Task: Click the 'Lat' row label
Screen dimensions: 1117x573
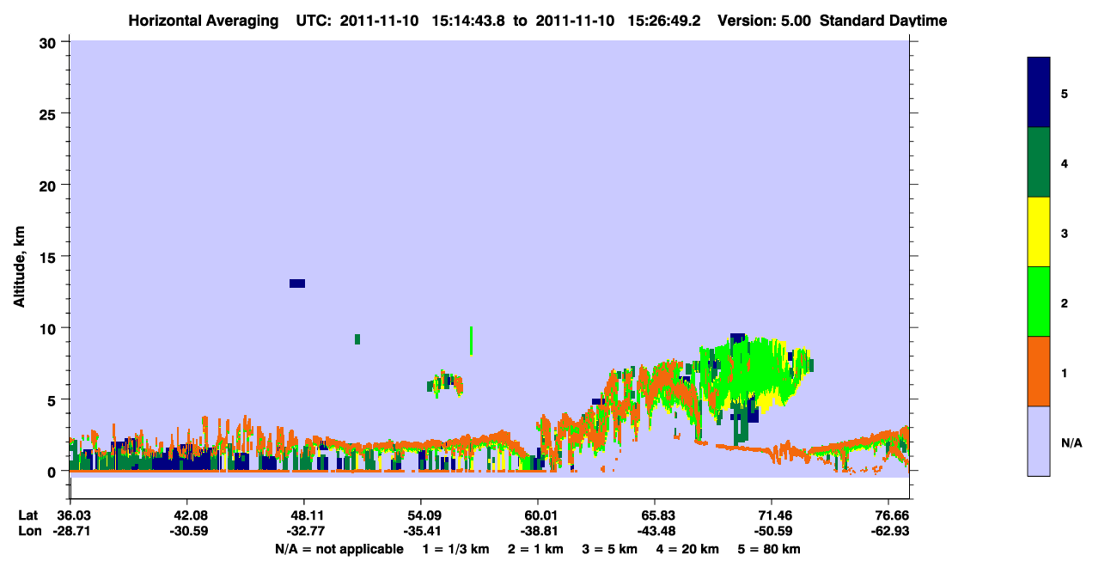Action: coord(27,515)
